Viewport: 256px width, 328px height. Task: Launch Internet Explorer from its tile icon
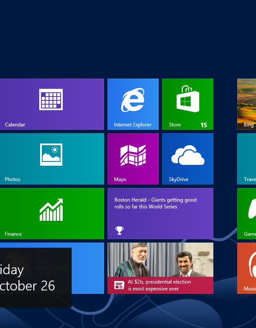coord(133,100)
